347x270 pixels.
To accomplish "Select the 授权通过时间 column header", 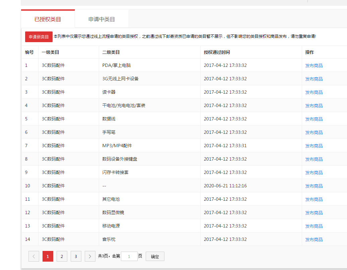I will (x=214, y=52).
